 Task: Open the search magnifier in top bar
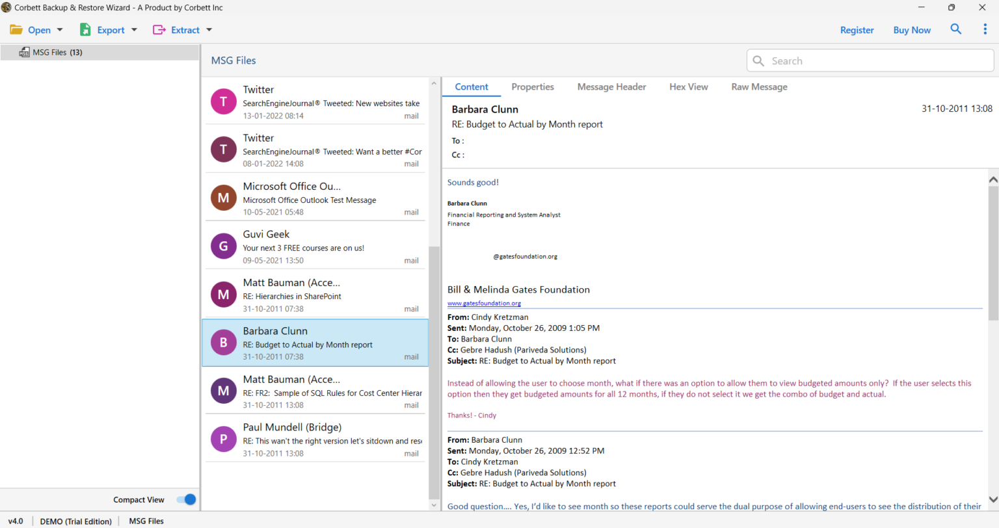point(955,29)
